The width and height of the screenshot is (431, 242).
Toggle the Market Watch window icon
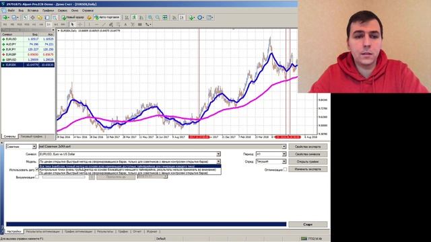pos(25,17)
